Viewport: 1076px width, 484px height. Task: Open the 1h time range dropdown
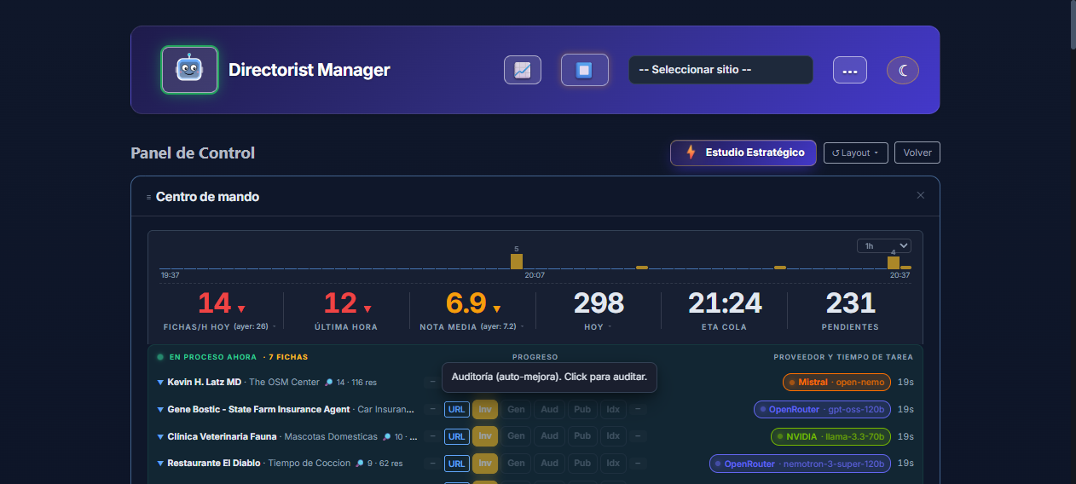[884, 246]
